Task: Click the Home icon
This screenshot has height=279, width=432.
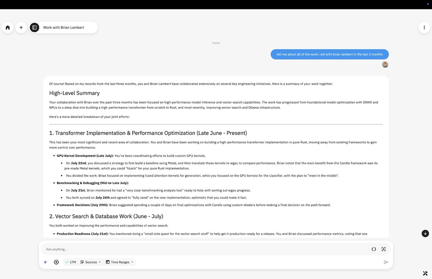Action: tap(8, 27)
